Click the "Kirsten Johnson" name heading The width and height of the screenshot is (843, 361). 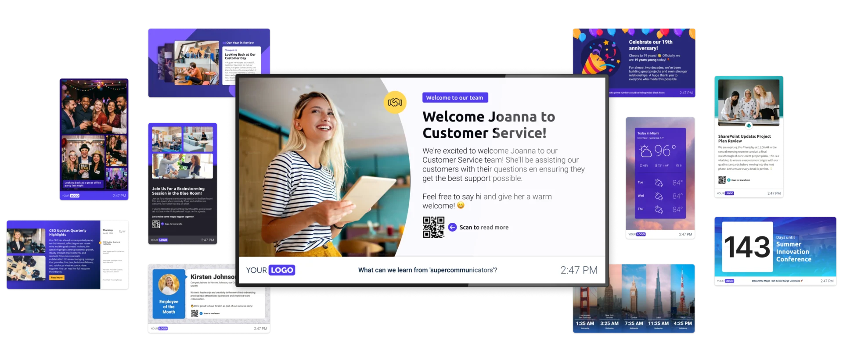click(213, 277)
